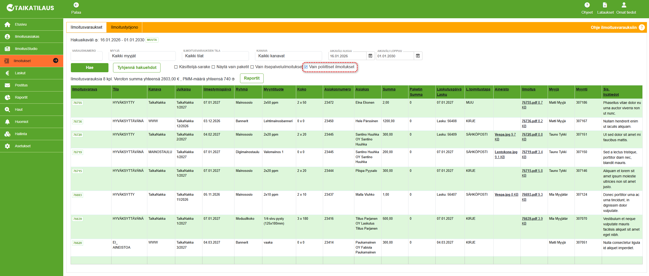
Task: Click Tyhjennä hakuehdot button
Action: 137,68
